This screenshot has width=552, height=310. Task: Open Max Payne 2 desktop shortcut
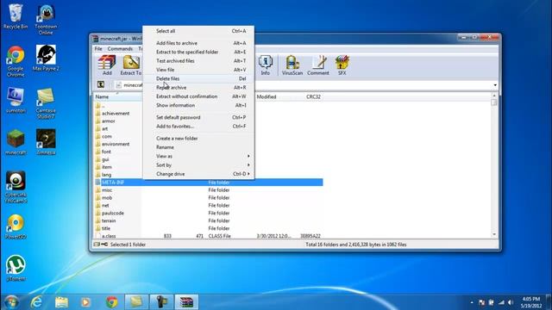tap(46, 58)
